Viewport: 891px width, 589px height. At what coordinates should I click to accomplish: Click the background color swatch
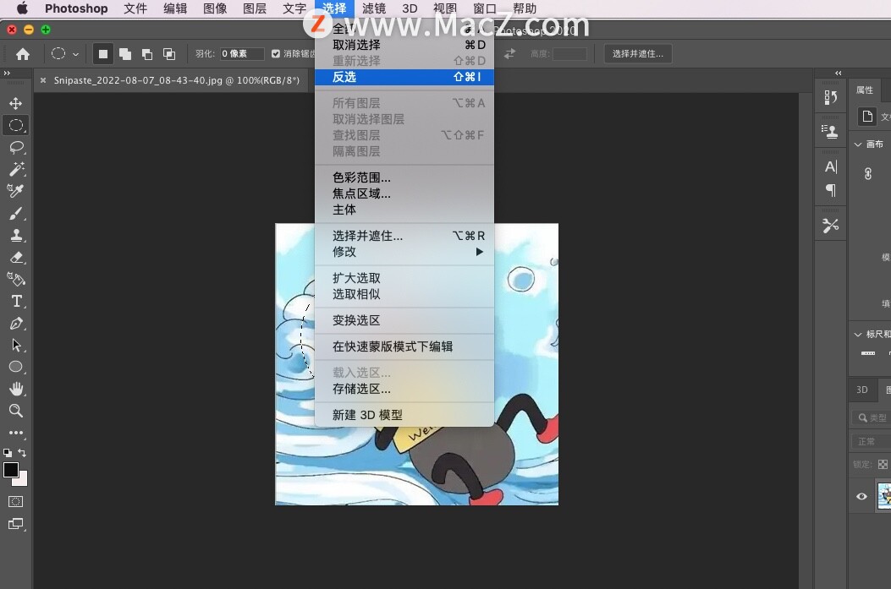(x=22, y=480)
